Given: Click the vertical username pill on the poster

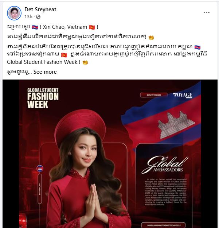Looking at the screenshot, I should tap(40, 189).
